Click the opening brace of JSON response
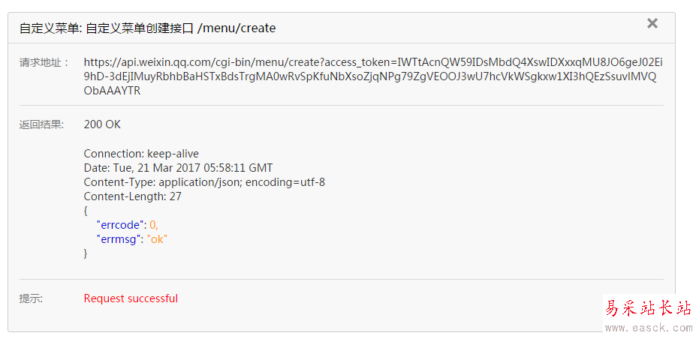 coord(86,211)
